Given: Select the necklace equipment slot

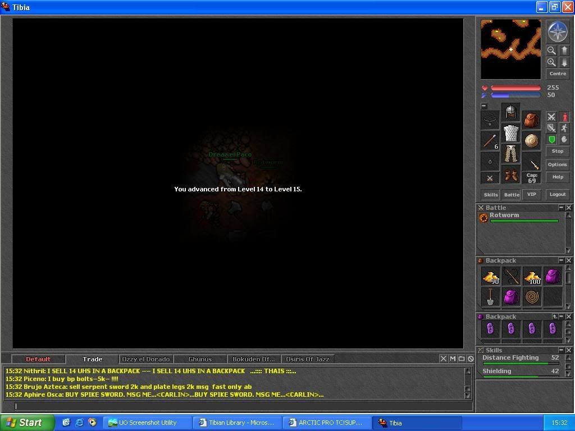Looking at the screenshot, I should pos(490,120).
